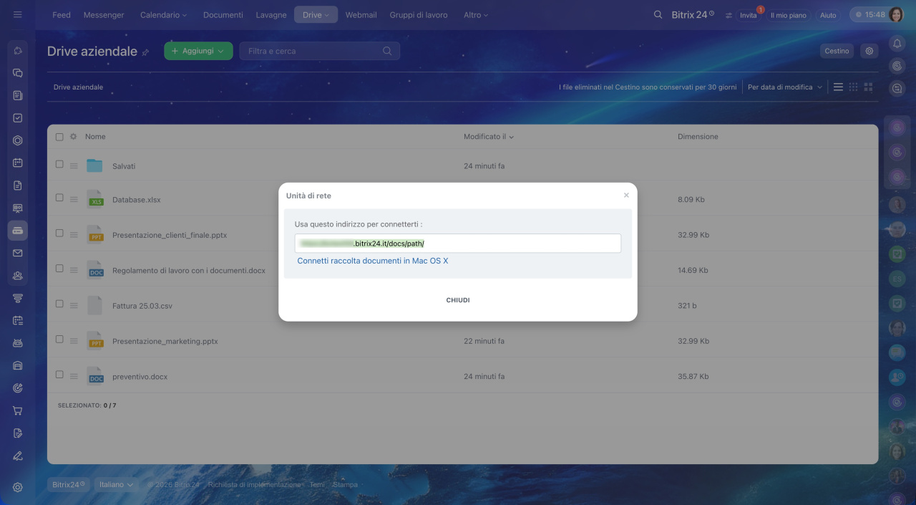This screenshot has height=505, width=916.
Task: Check the box next to Database.xlsx
Action: pyautogui.click(x=59, y=198)
